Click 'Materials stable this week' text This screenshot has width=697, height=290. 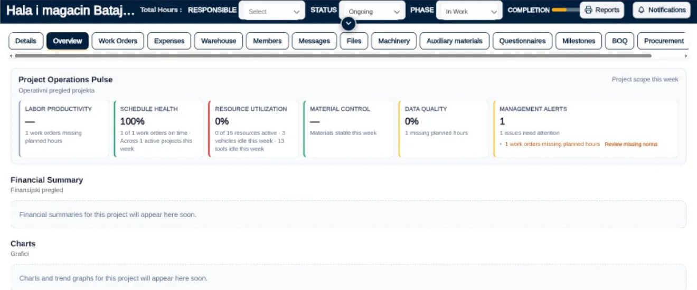(x=343, y=133)
